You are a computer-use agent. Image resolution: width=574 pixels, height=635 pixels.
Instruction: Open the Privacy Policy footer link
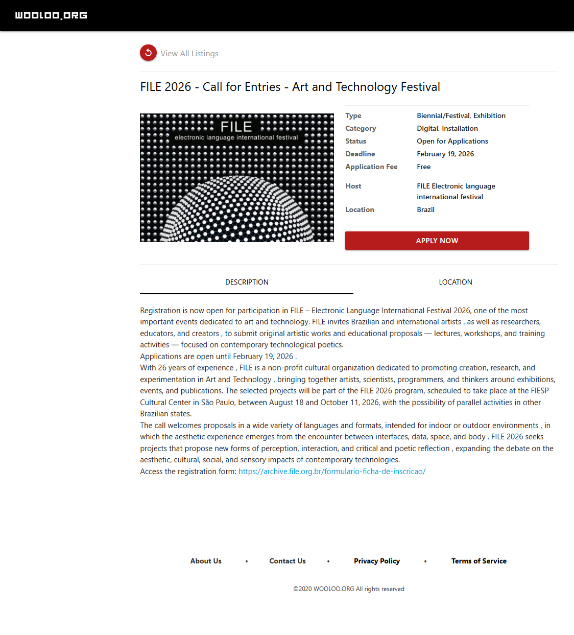[377, 561]
